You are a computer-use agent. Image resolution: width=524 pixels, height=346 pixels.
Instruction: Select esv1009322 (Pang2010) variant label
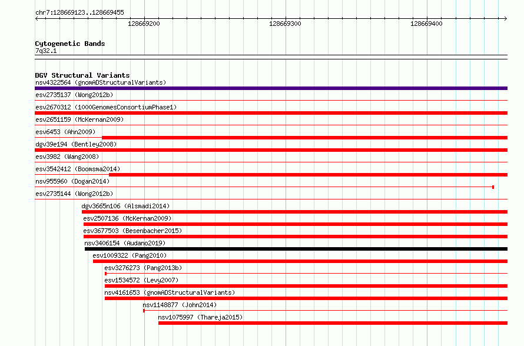point(130,255)
